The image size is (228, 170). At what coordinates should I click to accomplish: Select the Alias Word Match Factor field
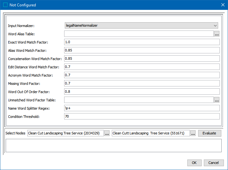pyautogui.click(x=142, y=50)
